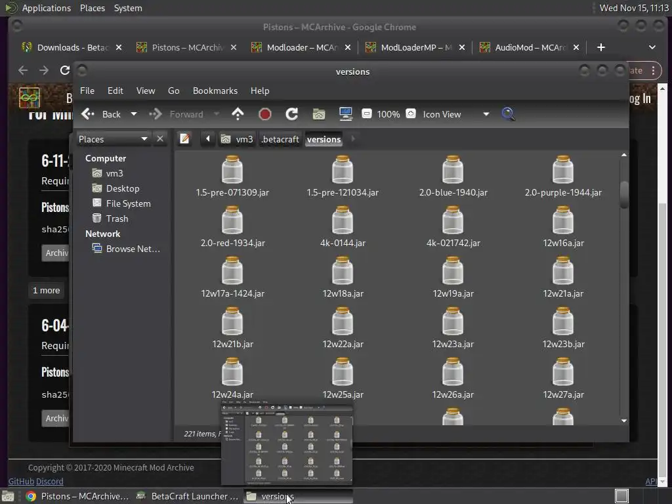
Task: Click the Computer icon in toolbar
Action: [x=346, y=114]
